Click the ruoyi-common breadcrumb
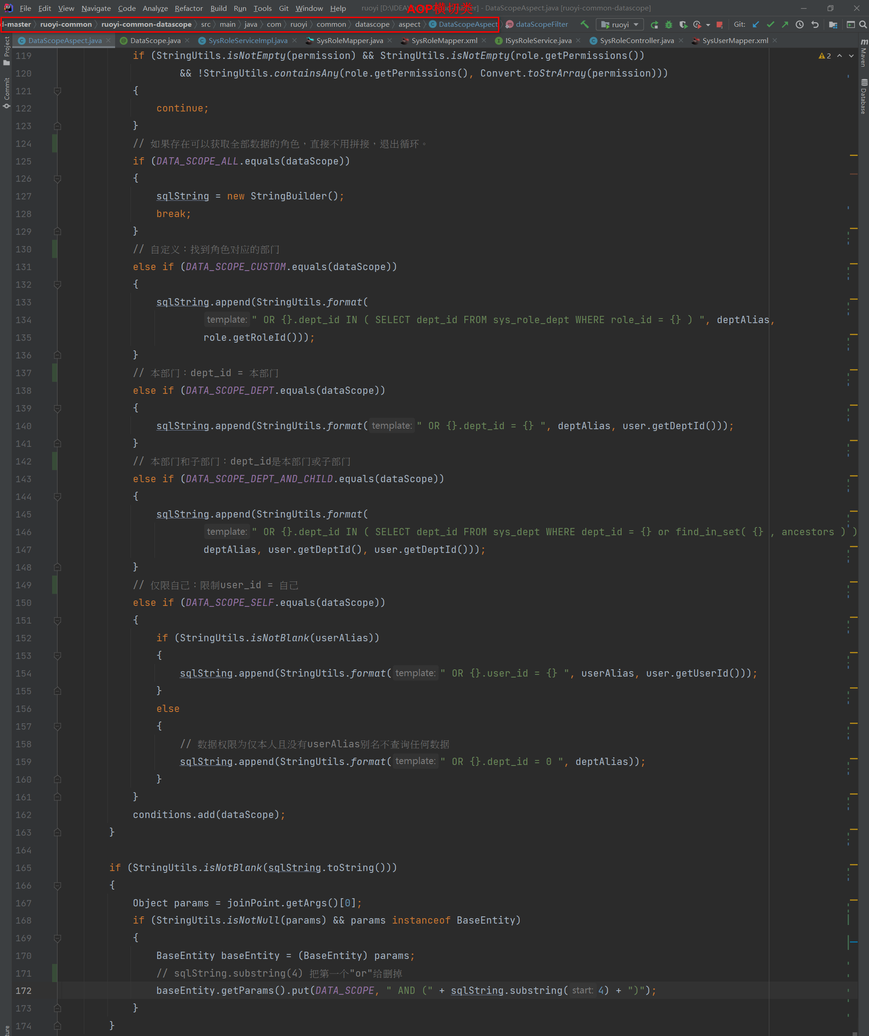Image resolution: width=869 pixels, height=1036 pixels. click(66, 24)
